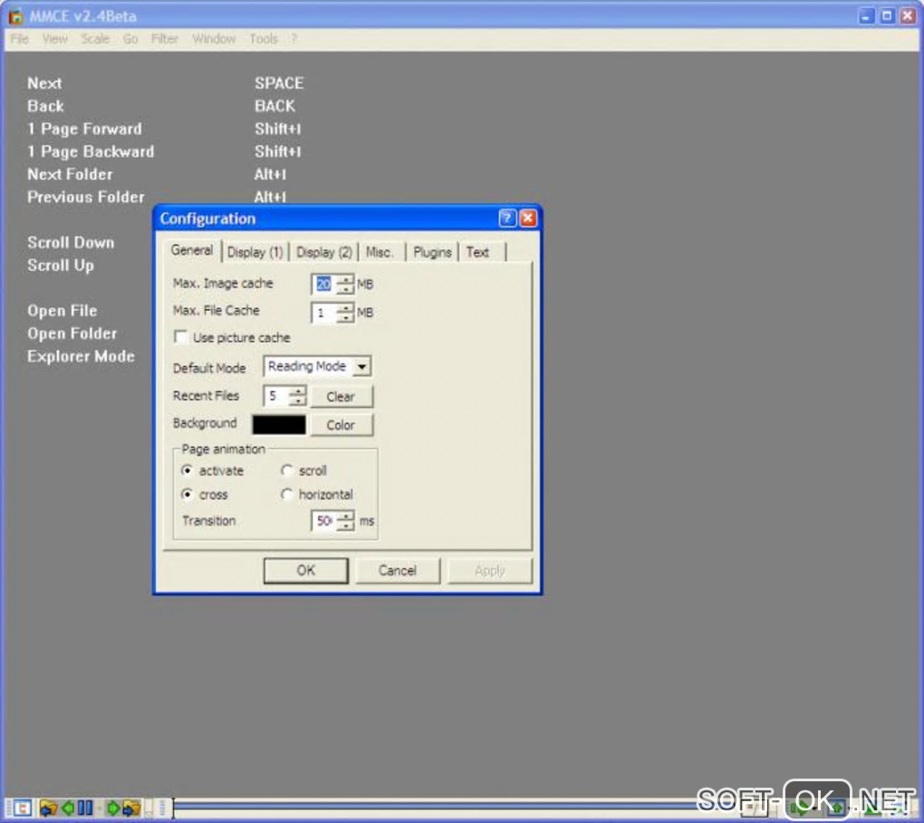924x823 pixels.
Task: Click the green next image arrow
Action: pyautogui.click(x=112, y=807)
